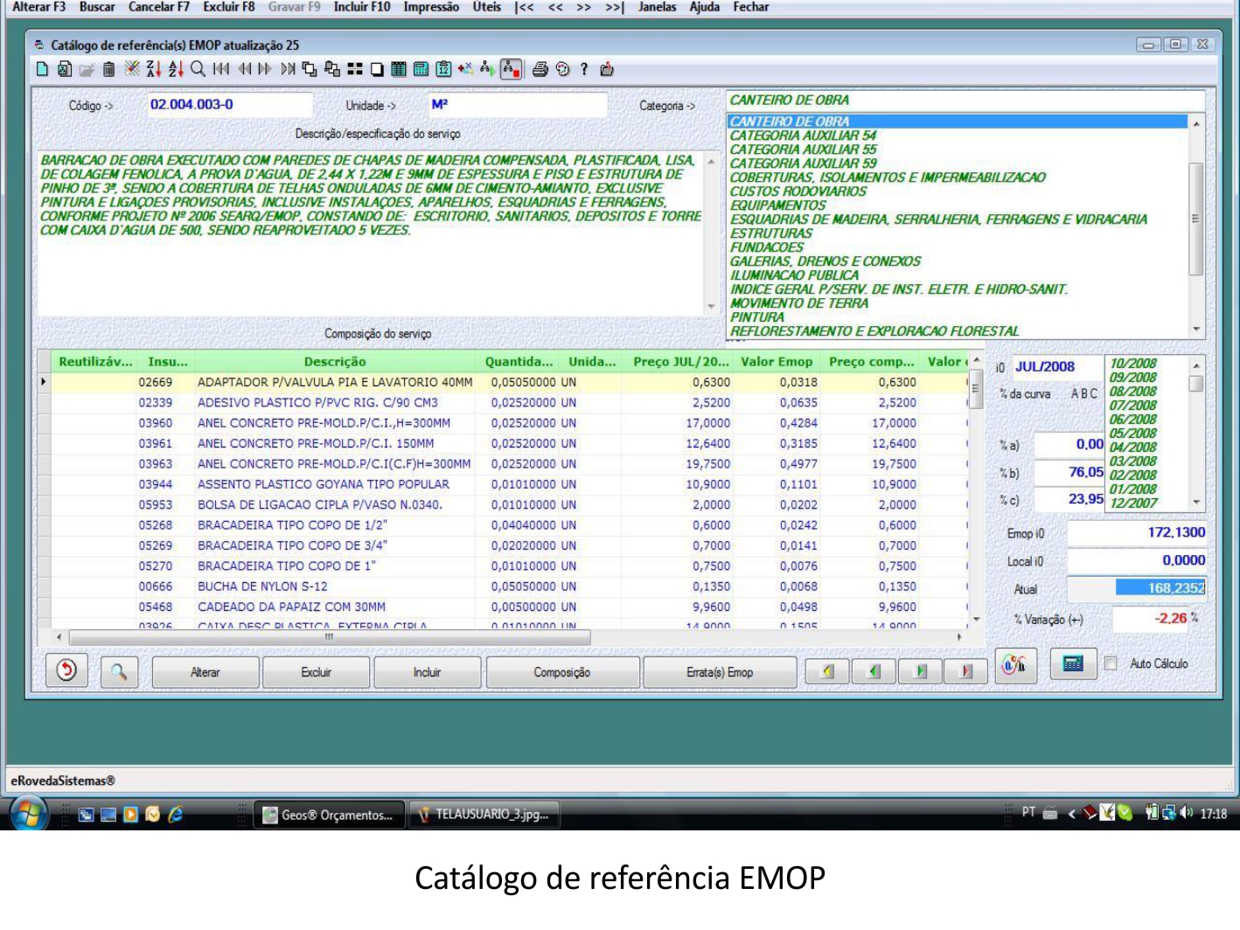The image size is (1240, 930).
Task: Click the Categoria field showing CANTEIRO DE OBRA
Action: 965,101
